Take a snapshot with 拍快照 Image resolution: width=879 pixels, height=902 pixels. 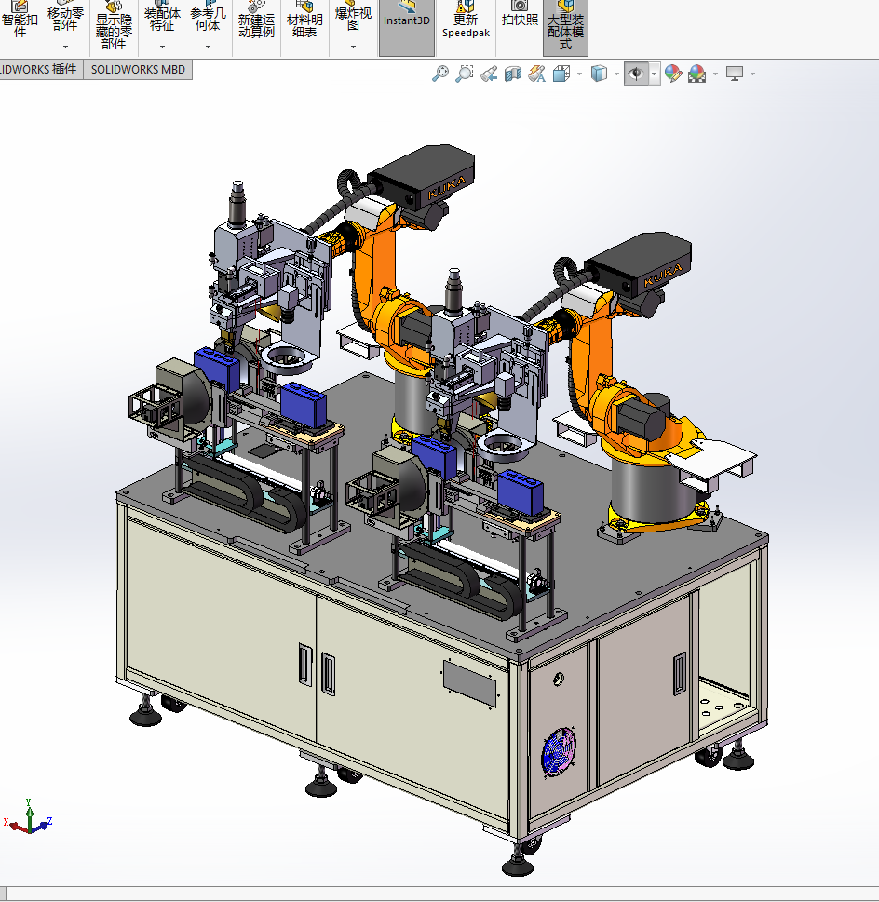[x=520, y=14]
